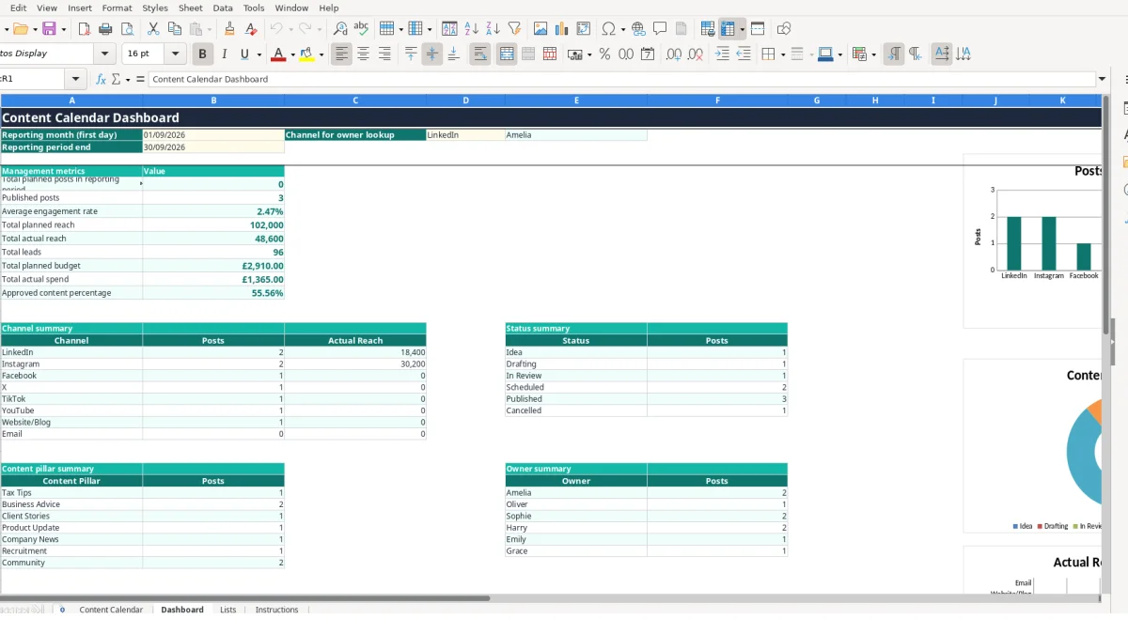Screen dimensions: 1128x634
Task: Apply AutoFilter funnel icon
Action: click(515, 29)
